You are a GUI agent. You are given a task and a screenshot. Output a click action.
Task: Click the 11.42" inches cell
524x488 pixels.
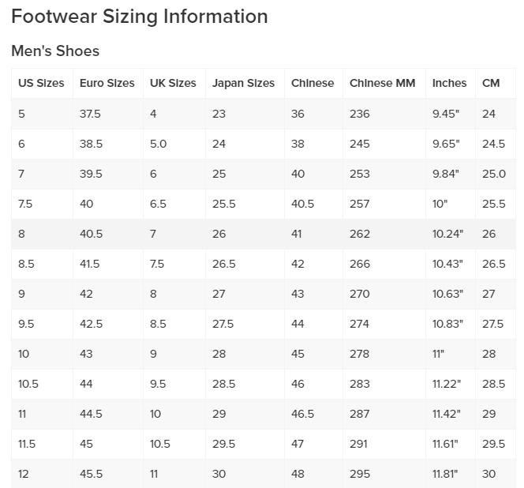click(x=447, y=414)
